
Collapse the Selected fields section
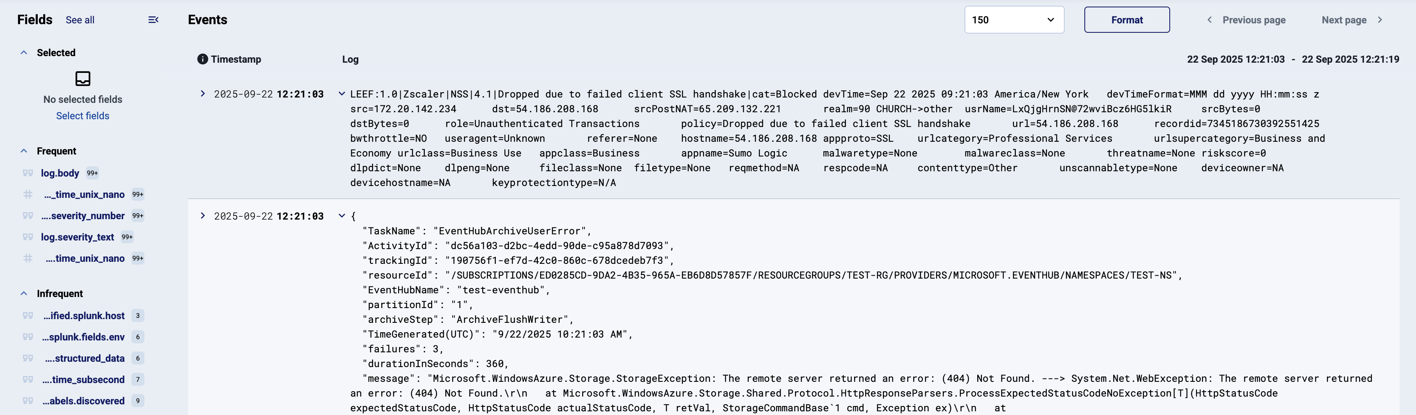tap(24, 53)
